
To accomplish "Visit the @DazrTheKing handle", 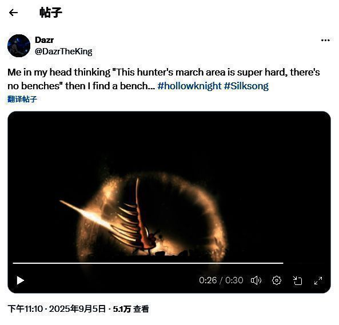I will point(63,51).
